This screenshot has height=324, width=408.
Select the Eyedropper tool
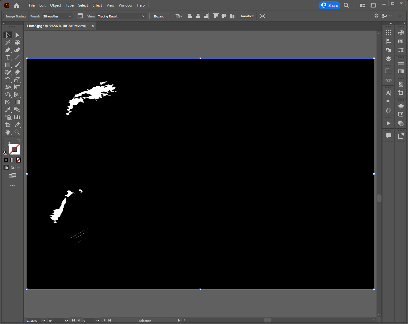click(x=8, y=110)
